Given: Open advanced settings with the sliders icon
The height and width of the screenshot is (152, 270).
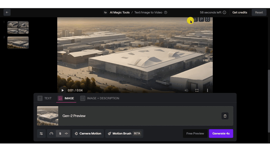Looking at the screenshot, I should (x=41, y=134).
